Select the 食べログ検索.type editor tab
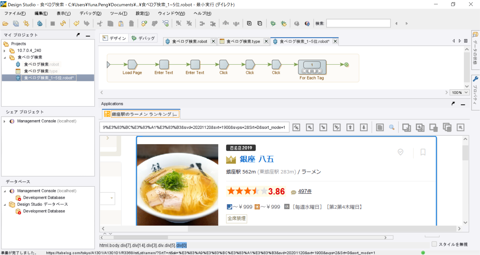This screenshot has width=480, height=255. pos(243,41)
